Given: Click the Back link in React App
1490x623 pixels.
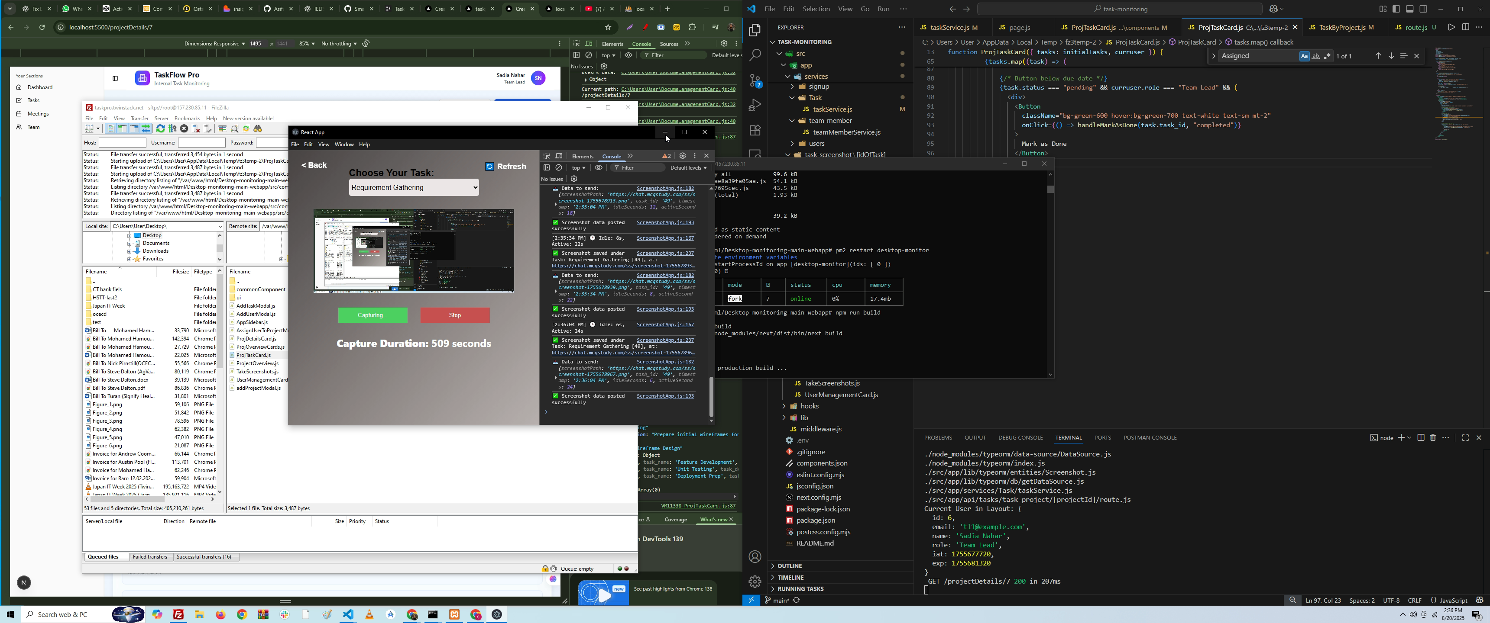Looking at the screenshot, I should point(314,166).
